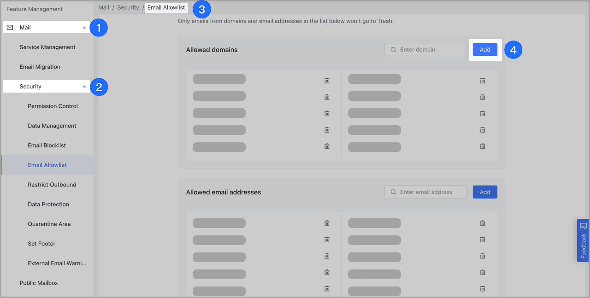Click the magnifier icon in email address search

[x=393, y=192]
